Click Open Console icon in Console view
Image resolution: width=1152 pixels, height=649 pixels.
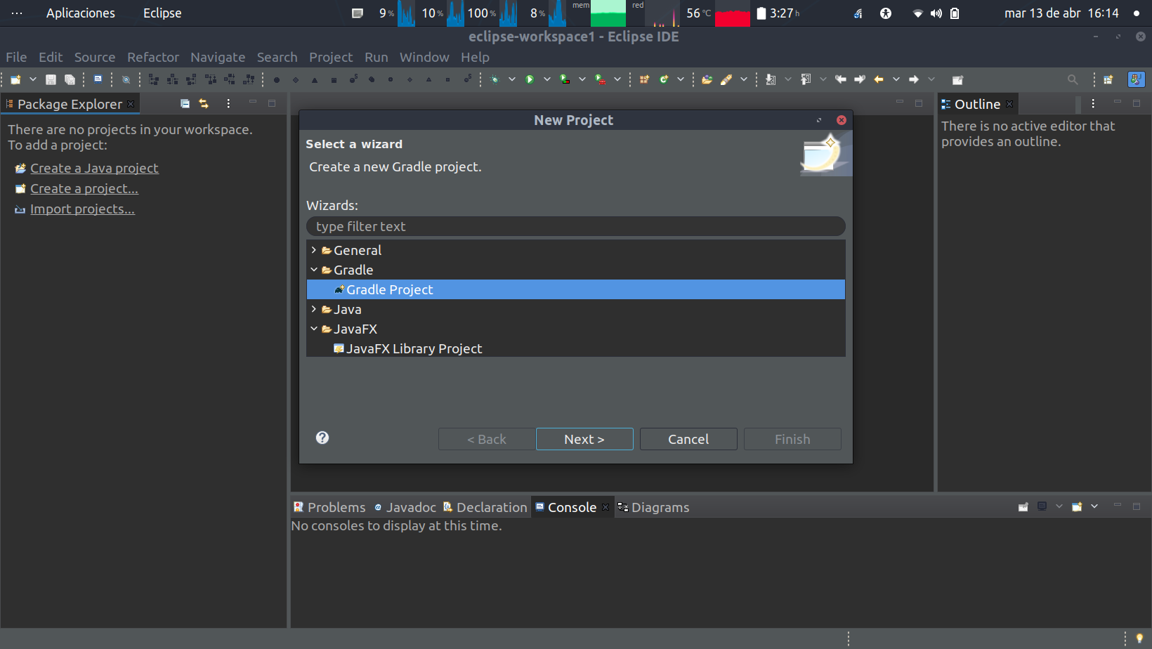point(1077,506)
